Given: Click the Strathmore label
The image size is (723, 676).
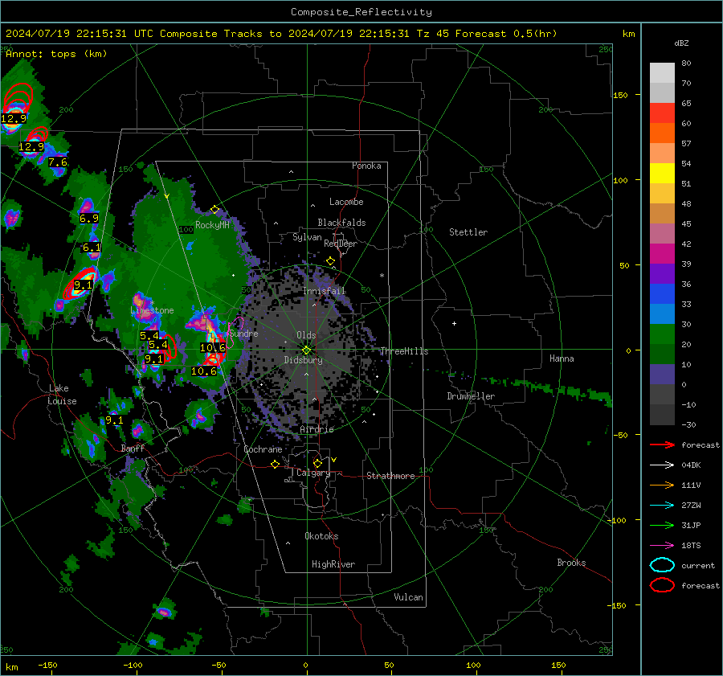Looking at the screenshot, I should pyautogui.click(x=390, y=476).
